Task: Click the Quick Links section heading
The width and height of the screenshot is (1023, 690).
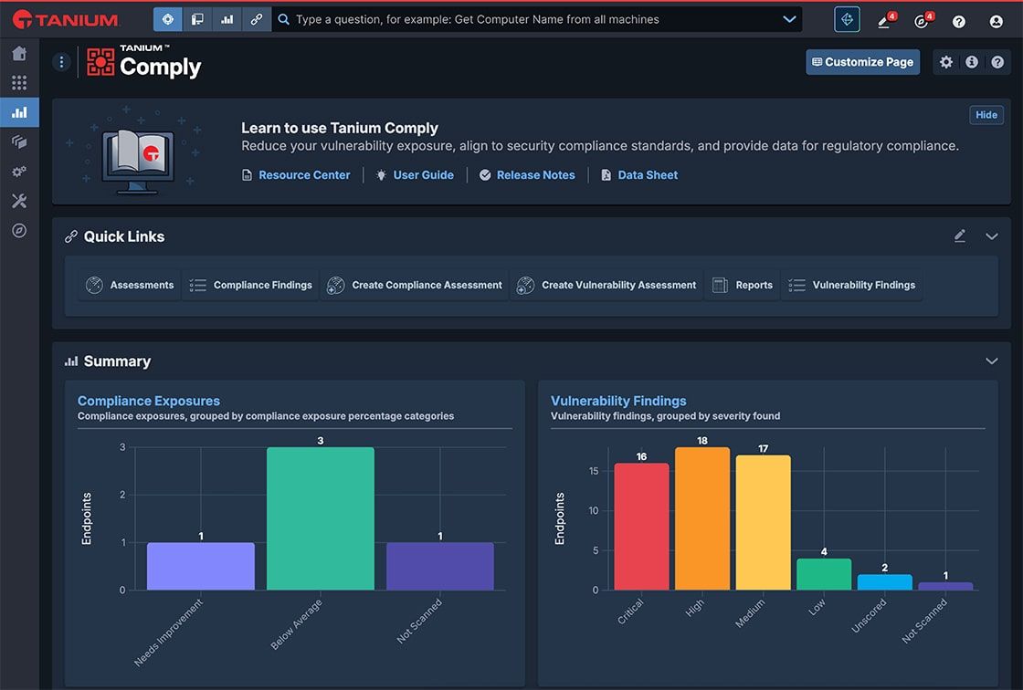Action: pos(124,236)
